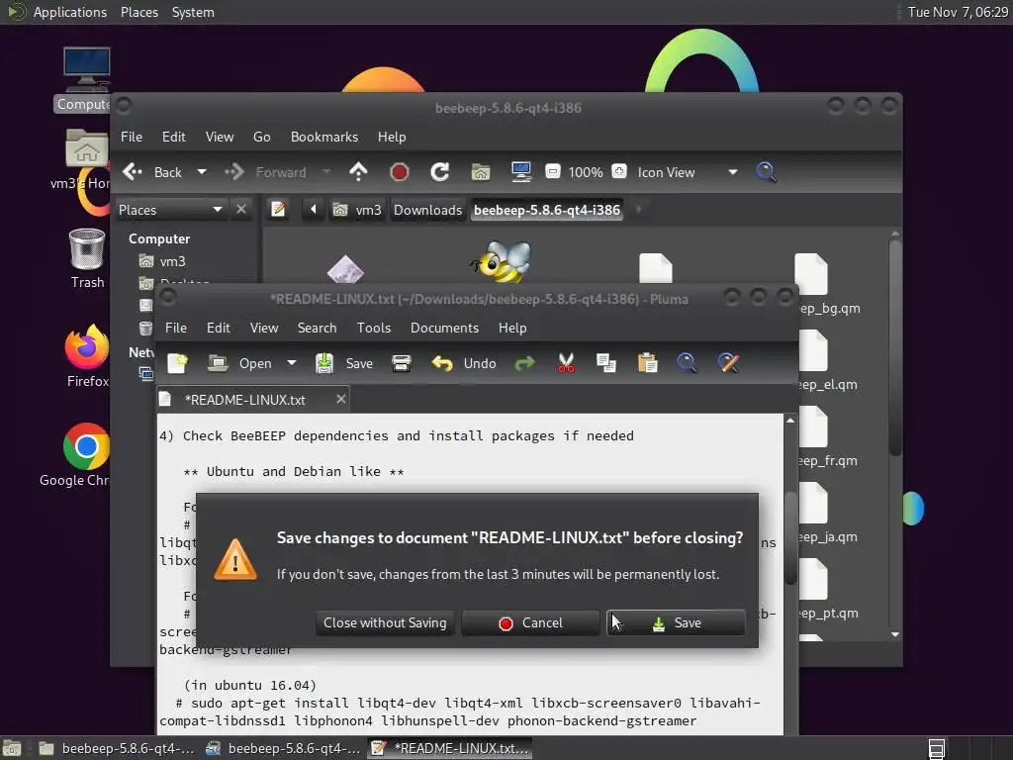Click the Up parent folder arrow icon
This screenshot has height=760, width=1013.
coord(358,172)
